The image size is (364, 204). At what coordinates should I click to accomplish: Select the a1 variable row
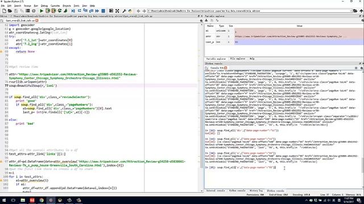click(284, 31)
